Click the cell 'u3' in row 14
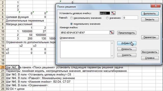The image size is (163, 91). [40, 46]
